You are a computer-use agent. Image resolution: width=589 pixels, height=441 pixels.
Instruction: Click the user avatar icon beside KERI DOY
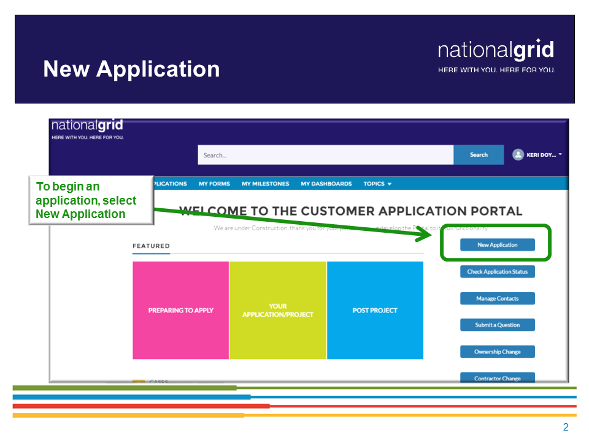click(519, 155)
